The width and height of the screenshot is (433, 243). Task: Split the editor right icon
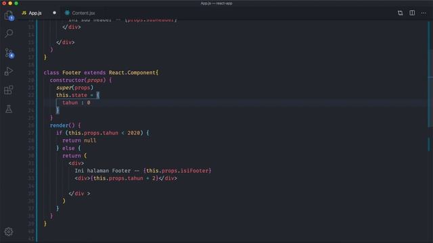pyautogui.click(x=412, y=13)
